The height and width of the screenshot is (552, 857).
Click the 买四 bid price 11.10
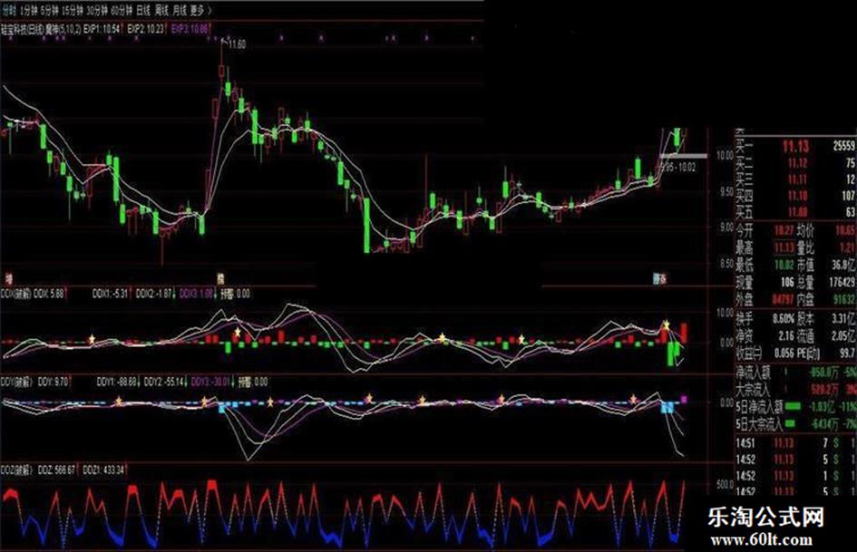point(797,195)
